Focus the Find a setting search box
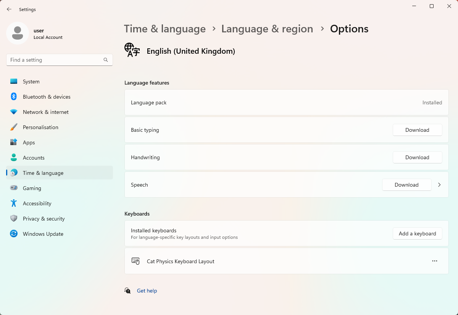Screen dimensions: 458x315 [60, 60]
